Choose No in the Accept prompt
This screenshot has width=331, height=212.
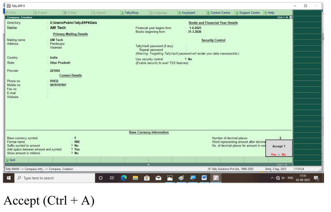[x=284, y=154]
